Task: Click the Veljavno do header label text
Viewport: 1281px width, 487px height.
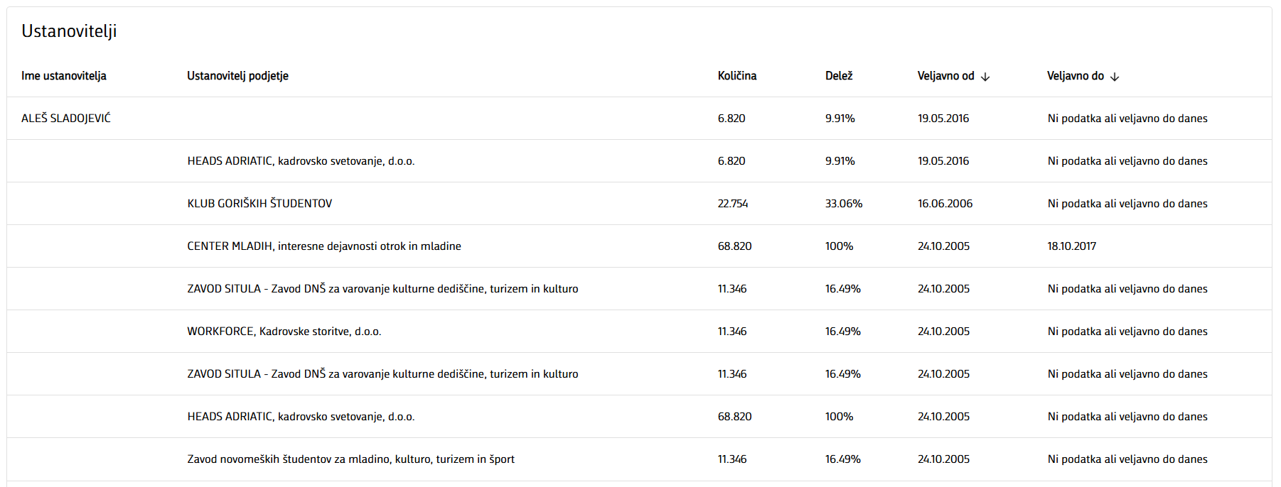Action: tap(1075, 76)
